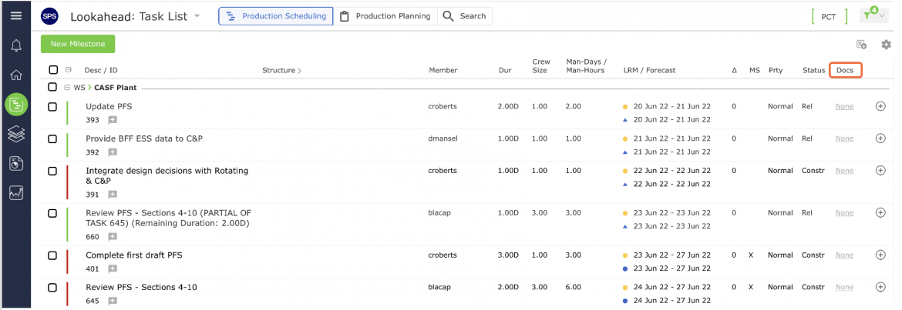Viewport: 902px width, 310px height.
Task: Open the analytics chart sidebar icon
Action: pos(16,194)
